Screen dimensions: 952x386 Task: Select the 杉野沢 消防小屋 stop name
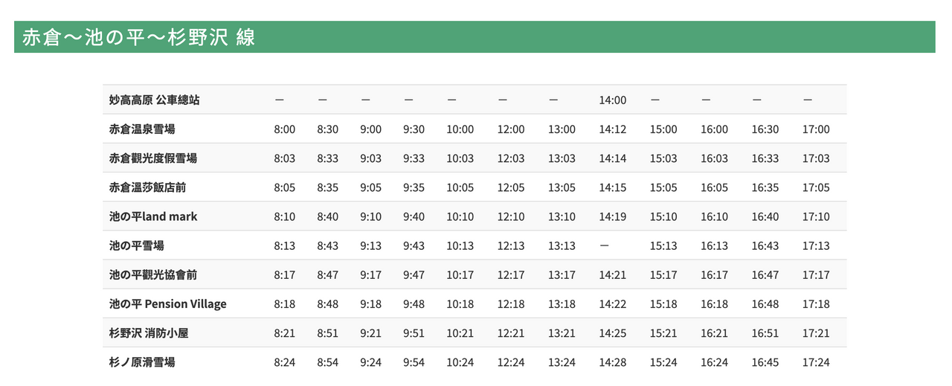tap(149, 333)
